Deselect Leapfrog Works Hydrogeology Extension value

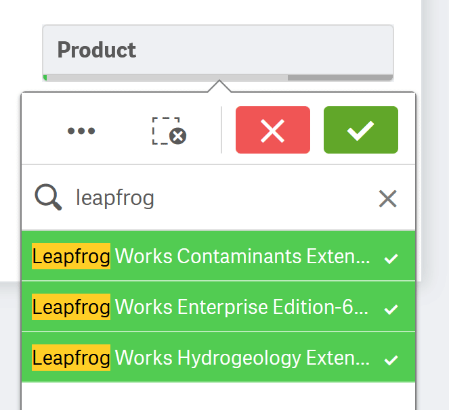pyautogui.click(x=219, y=357)
